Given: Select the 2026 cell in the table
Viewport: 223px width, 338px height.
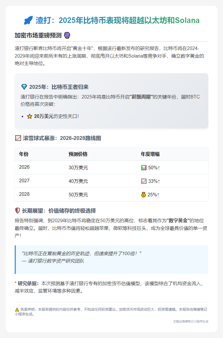Looking at the screenshot, I should coord(24,167).
